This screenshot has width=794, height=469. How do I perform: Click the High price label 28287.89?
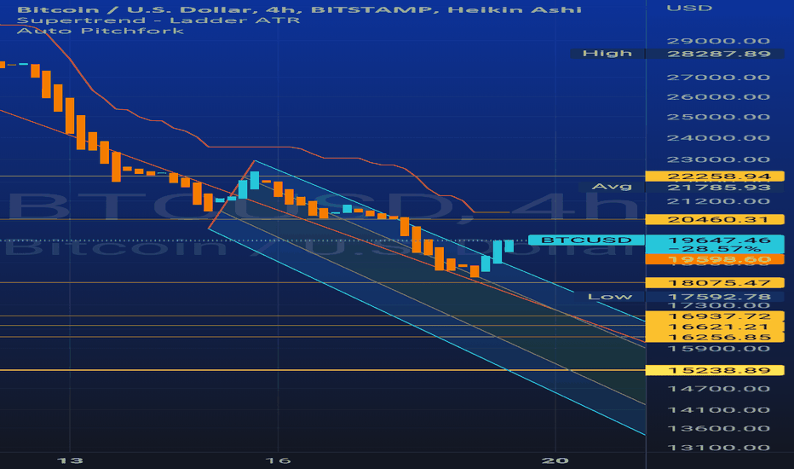[x=718, y=54]
